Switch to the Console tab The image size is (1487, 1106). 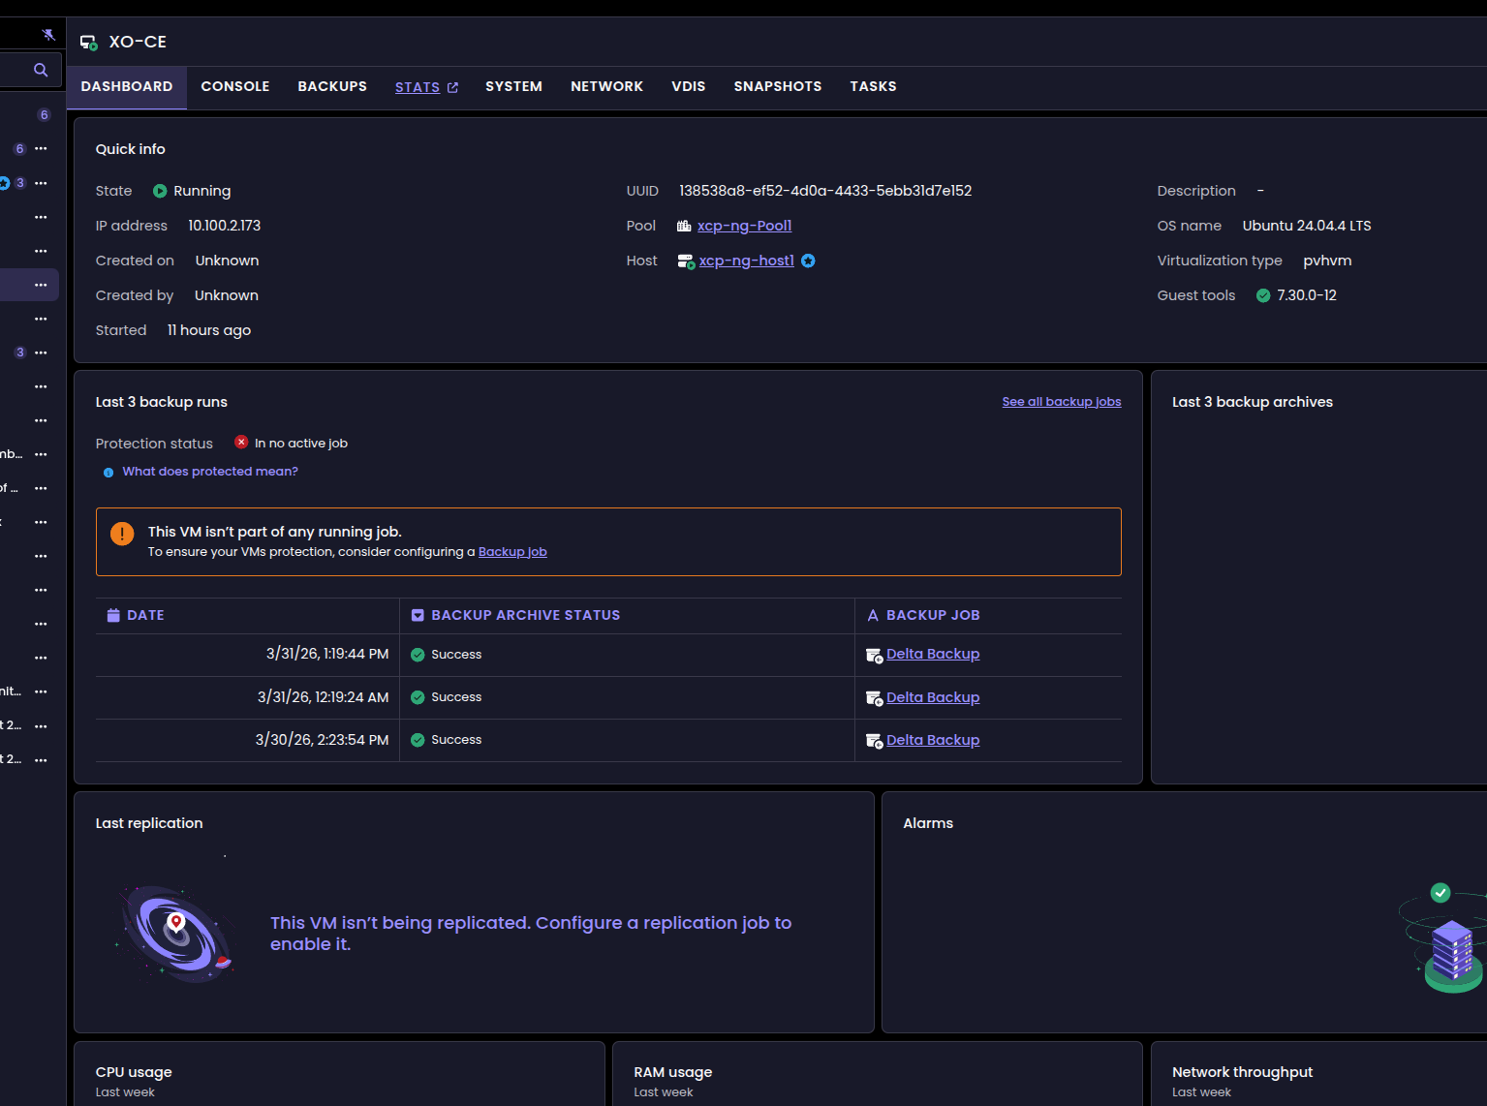click(x=235, y=86)
